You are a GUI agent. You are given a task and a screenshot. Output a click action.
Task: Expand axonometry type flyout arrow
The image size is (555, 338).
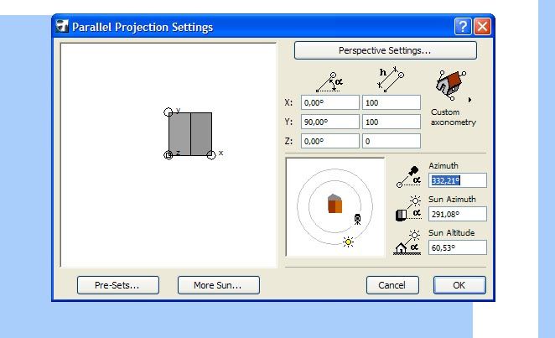click(469, 100)
